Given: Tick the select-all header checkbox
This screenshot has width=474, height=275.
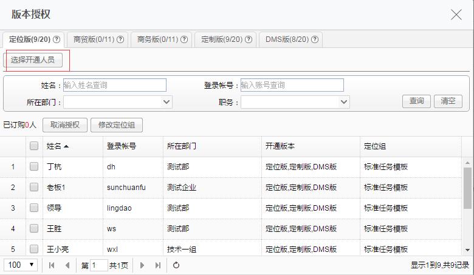Looking at the screenshot, I should [x=34, y=146].
